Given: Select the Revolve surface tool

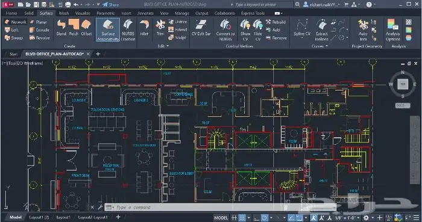Looking at the screenshot, I should [x=40, y=38].
